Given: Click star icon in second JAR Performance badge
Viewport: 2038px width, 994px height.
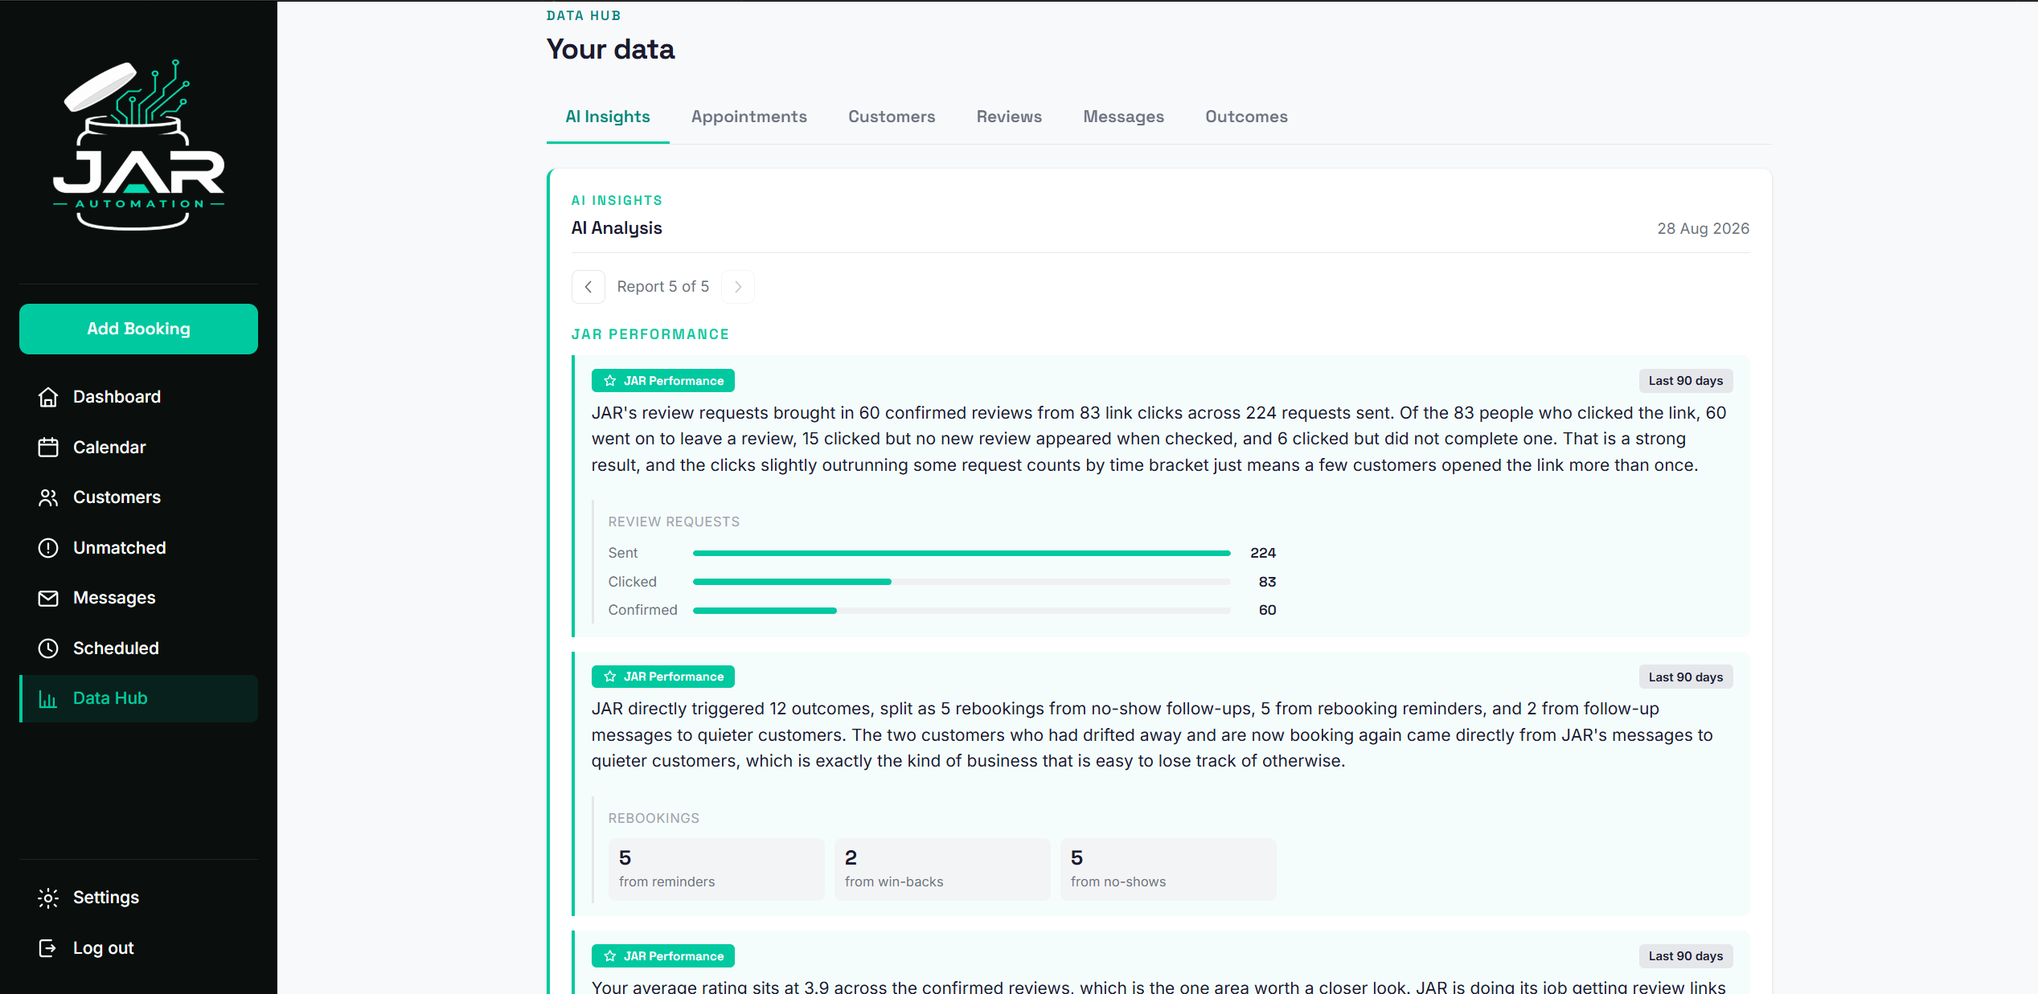Looking at the screenshot, I should pyautogui.click(x=610, y=677).
